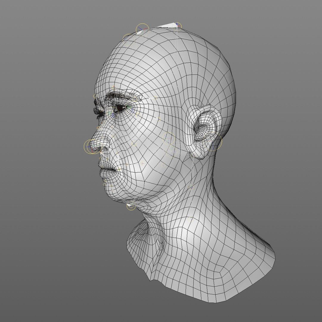
Task: Select the yellow controller circle under the chin
Action: [x=131, y=206]
